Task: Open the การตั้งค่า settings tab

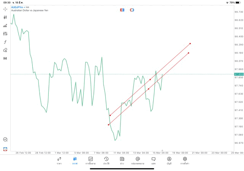Action: 185,161
